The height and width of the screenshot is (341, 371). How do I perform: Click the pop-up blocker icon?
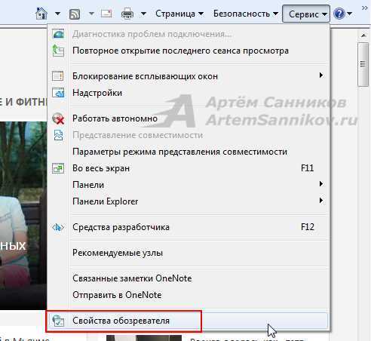pos(58,75)
